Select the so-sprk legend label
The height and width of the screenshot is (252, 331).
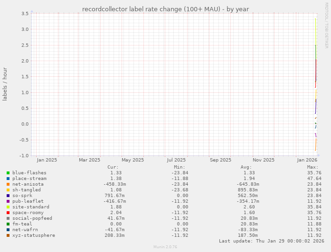(x=22, y=196)
